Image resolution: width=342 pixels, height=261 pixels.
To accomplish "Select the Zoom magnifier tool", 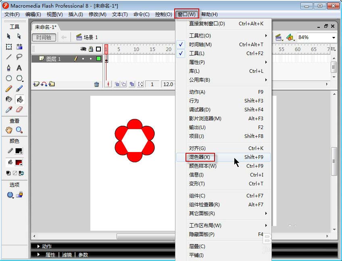I will click(19, 130).
